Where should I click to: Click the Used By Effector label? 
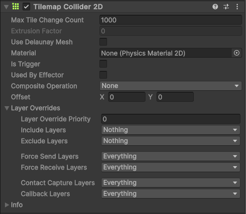(37, 75)
